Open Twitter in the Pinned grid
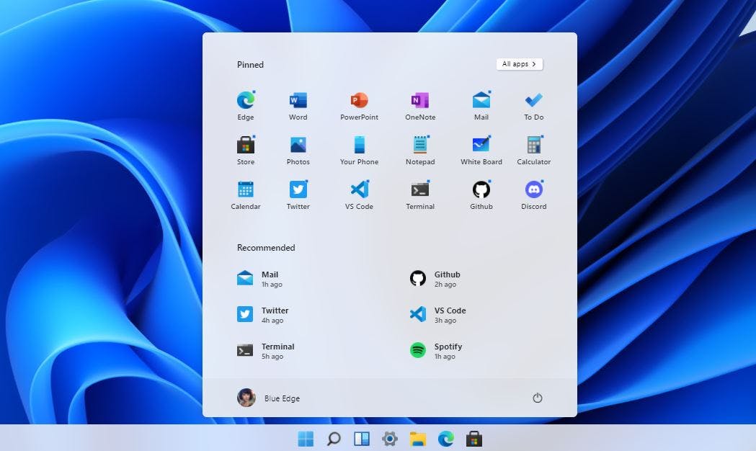The image size is (756, 451). (x=298, y=195)
